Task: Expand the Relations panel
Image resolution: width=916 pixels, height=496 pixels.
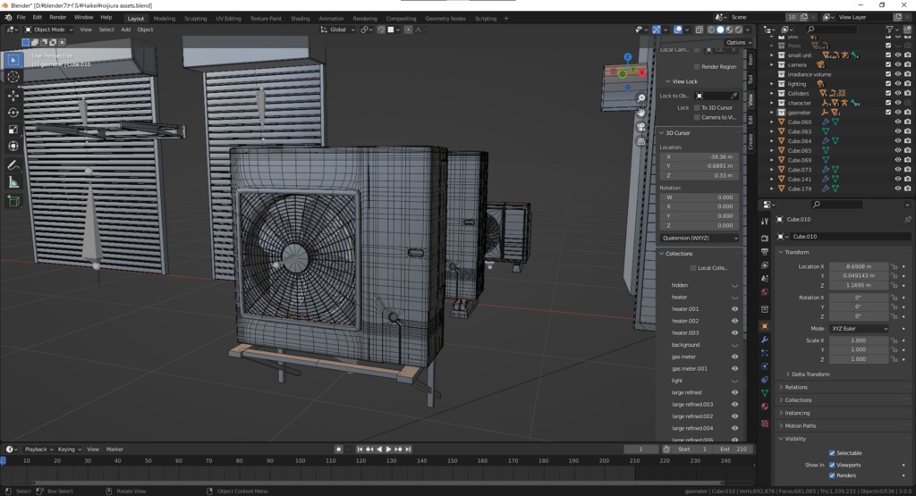Action: 795,387
